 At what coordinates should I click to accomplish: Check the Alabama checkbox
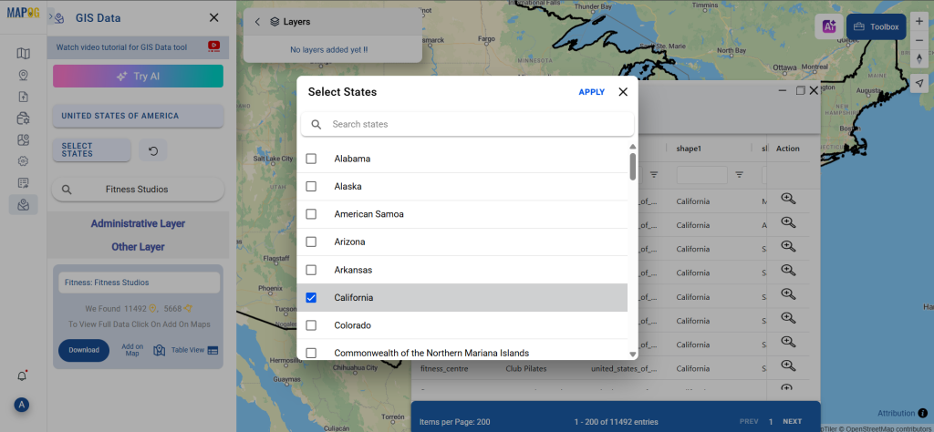[311, 159]
